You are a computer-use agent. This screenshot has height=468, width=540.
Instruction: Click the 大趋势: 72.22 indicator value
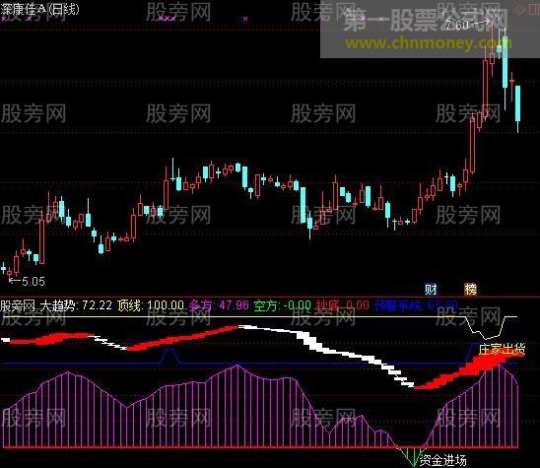click(x=76, y=305)
